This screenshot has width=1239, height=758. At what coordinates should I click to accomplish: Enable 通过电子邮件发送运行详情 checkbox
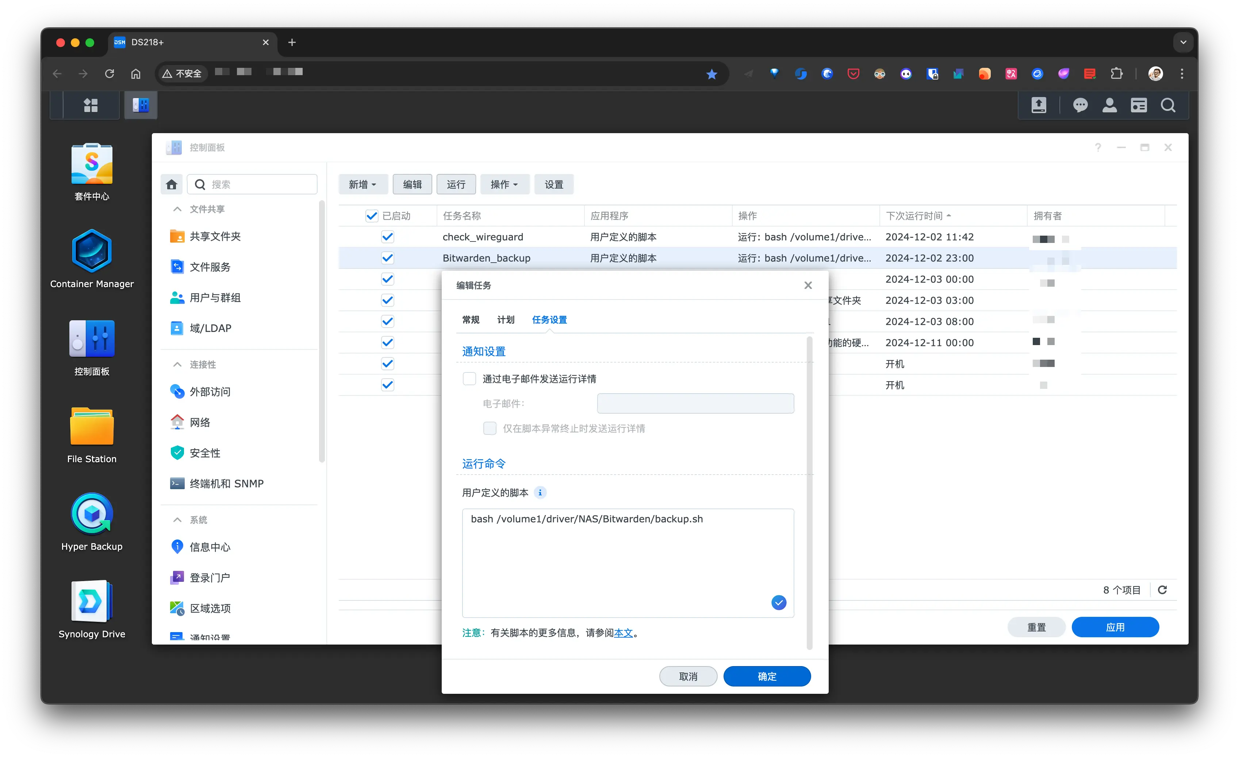469,378
